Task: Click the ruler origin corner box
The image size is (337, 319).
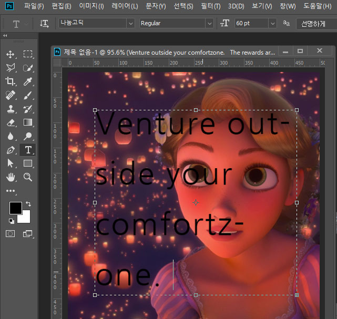Action: (57, 63)
